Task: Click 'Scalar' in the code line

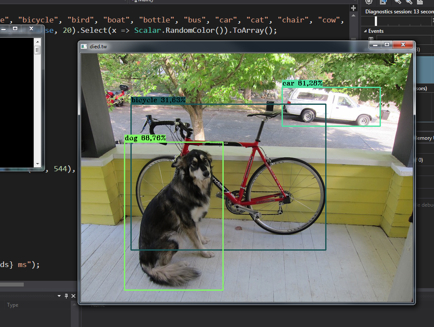Action: click(148, 30)
